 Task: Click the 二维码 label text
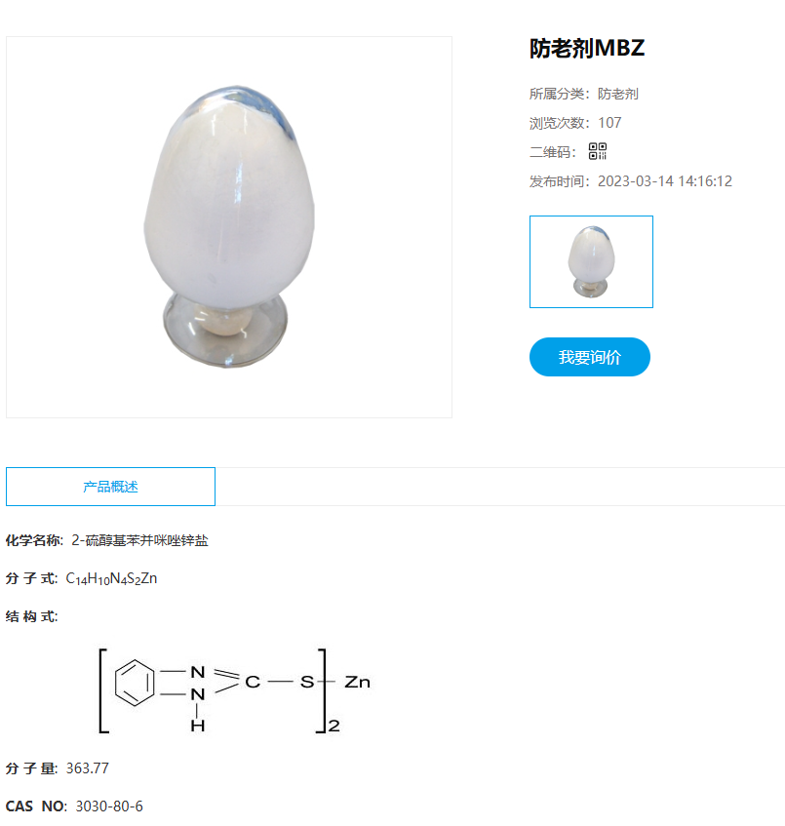coord(553,152)
